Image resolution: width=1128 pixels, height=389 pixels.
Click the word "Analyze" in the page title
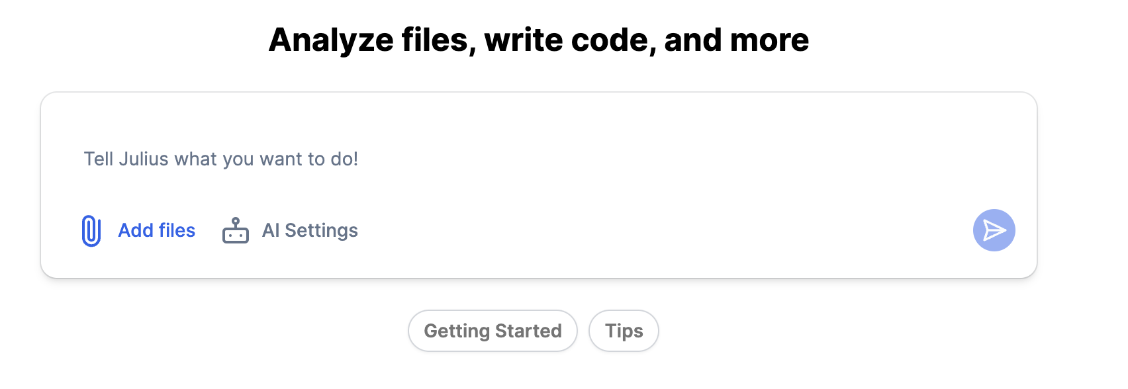pyautogui.click(x=331, y=40)
